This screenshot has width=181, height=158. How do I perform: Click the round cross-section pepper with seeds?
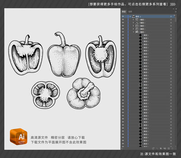45,95
